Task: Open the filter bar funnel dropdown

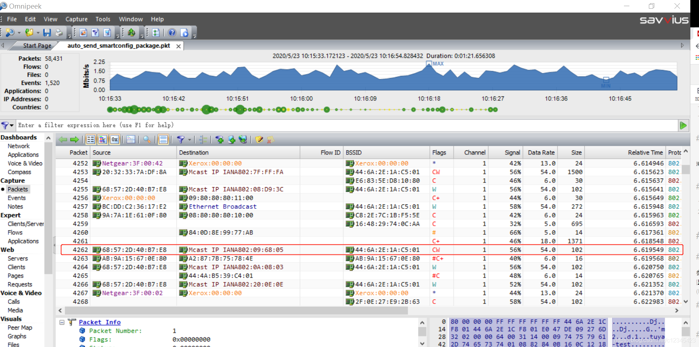Action: click(8, 125)
